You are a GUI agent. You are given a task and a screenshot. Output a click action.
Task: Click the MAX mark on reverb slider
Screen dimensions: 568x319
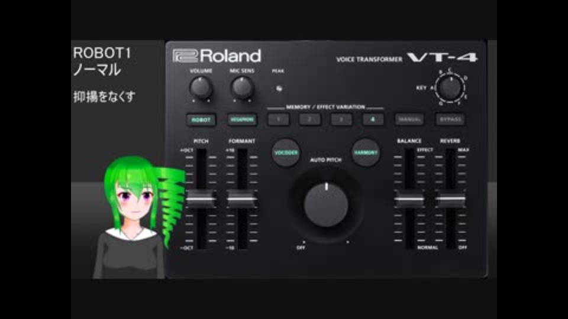[x=463, y=149]
